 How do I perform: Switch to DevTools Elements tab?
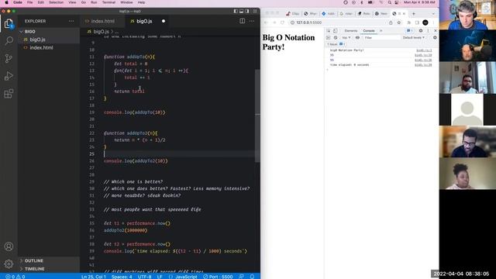[x=351, y=31]
